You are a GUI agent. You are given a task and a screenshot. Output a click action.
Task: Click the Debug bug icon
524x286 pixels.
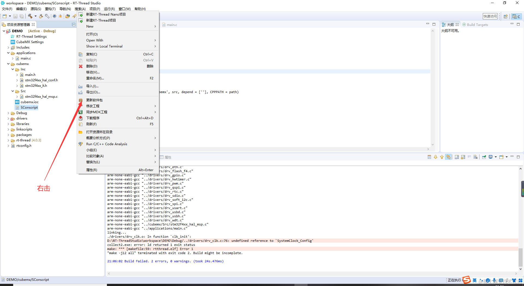coord(60,16)
